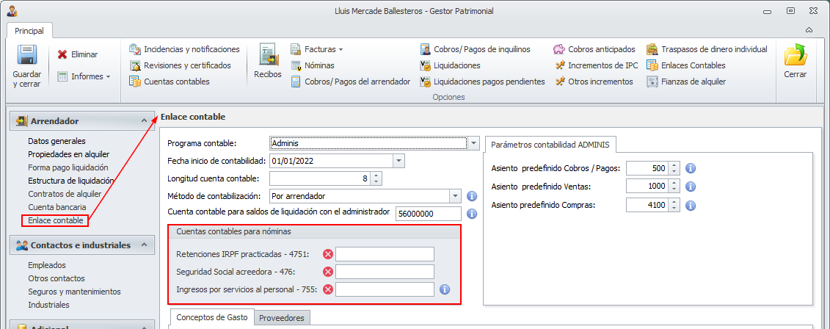Click Ingresos por servicios al personal field
Image resolution: width=830 pixels, height=329 pixels.
[385, 289]
